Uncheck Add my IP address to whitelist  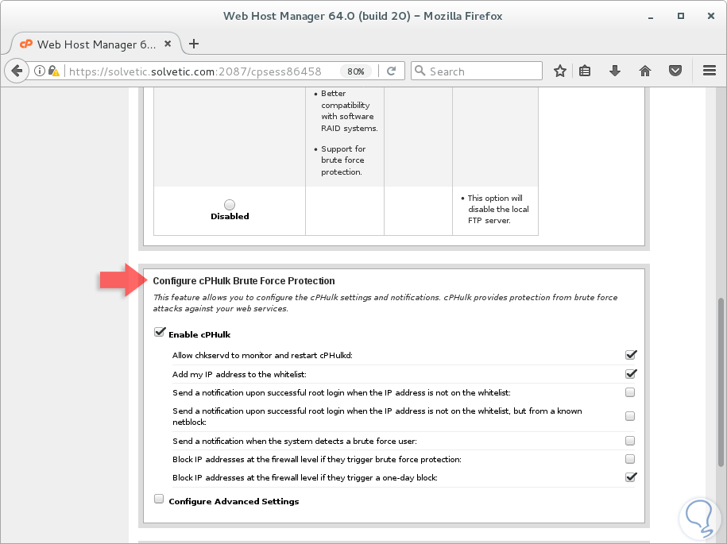point(631,373)
